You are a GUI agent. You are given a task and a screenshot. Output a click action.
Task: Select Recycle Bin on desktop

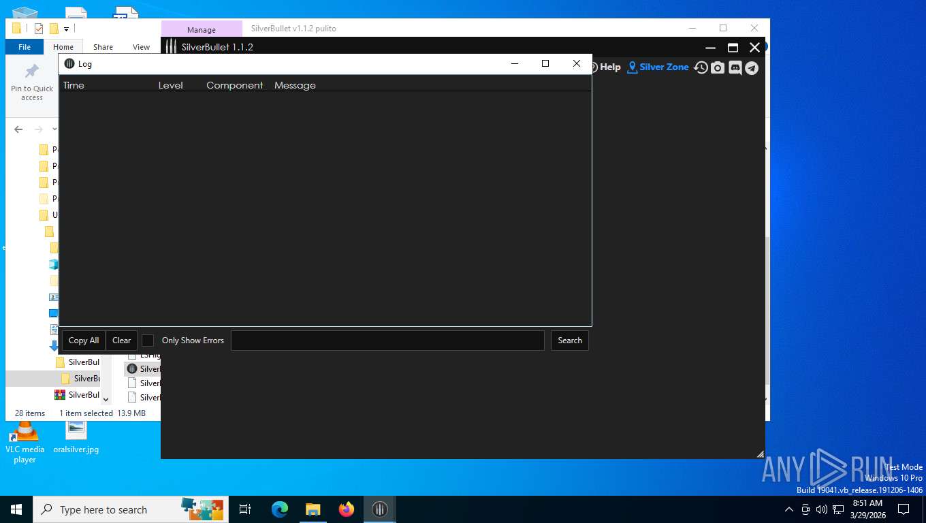(x=25, y=12)
